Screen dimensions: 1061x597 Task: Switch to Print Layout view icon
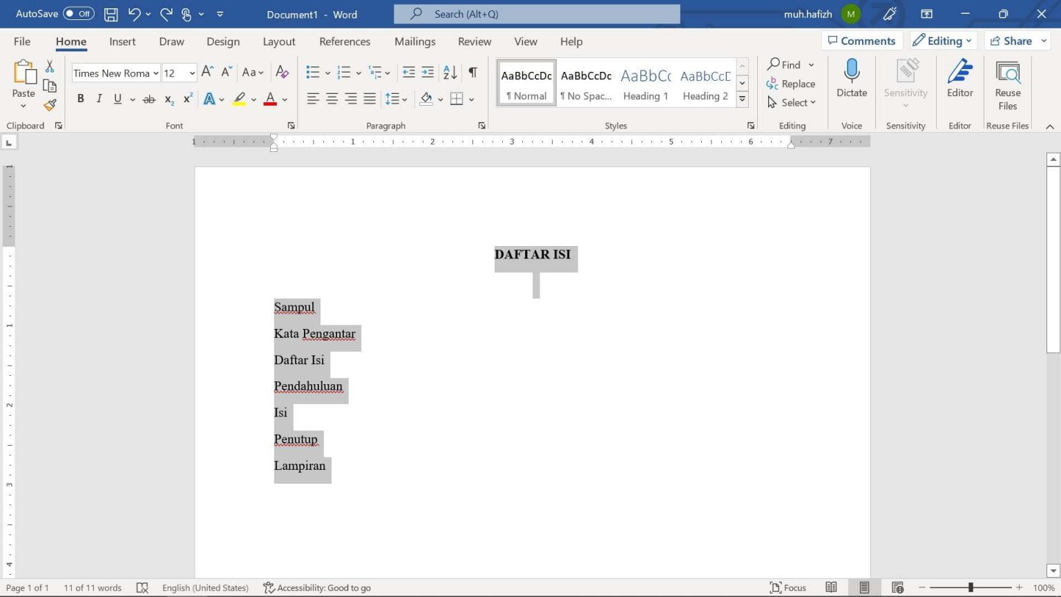(865, 587)
